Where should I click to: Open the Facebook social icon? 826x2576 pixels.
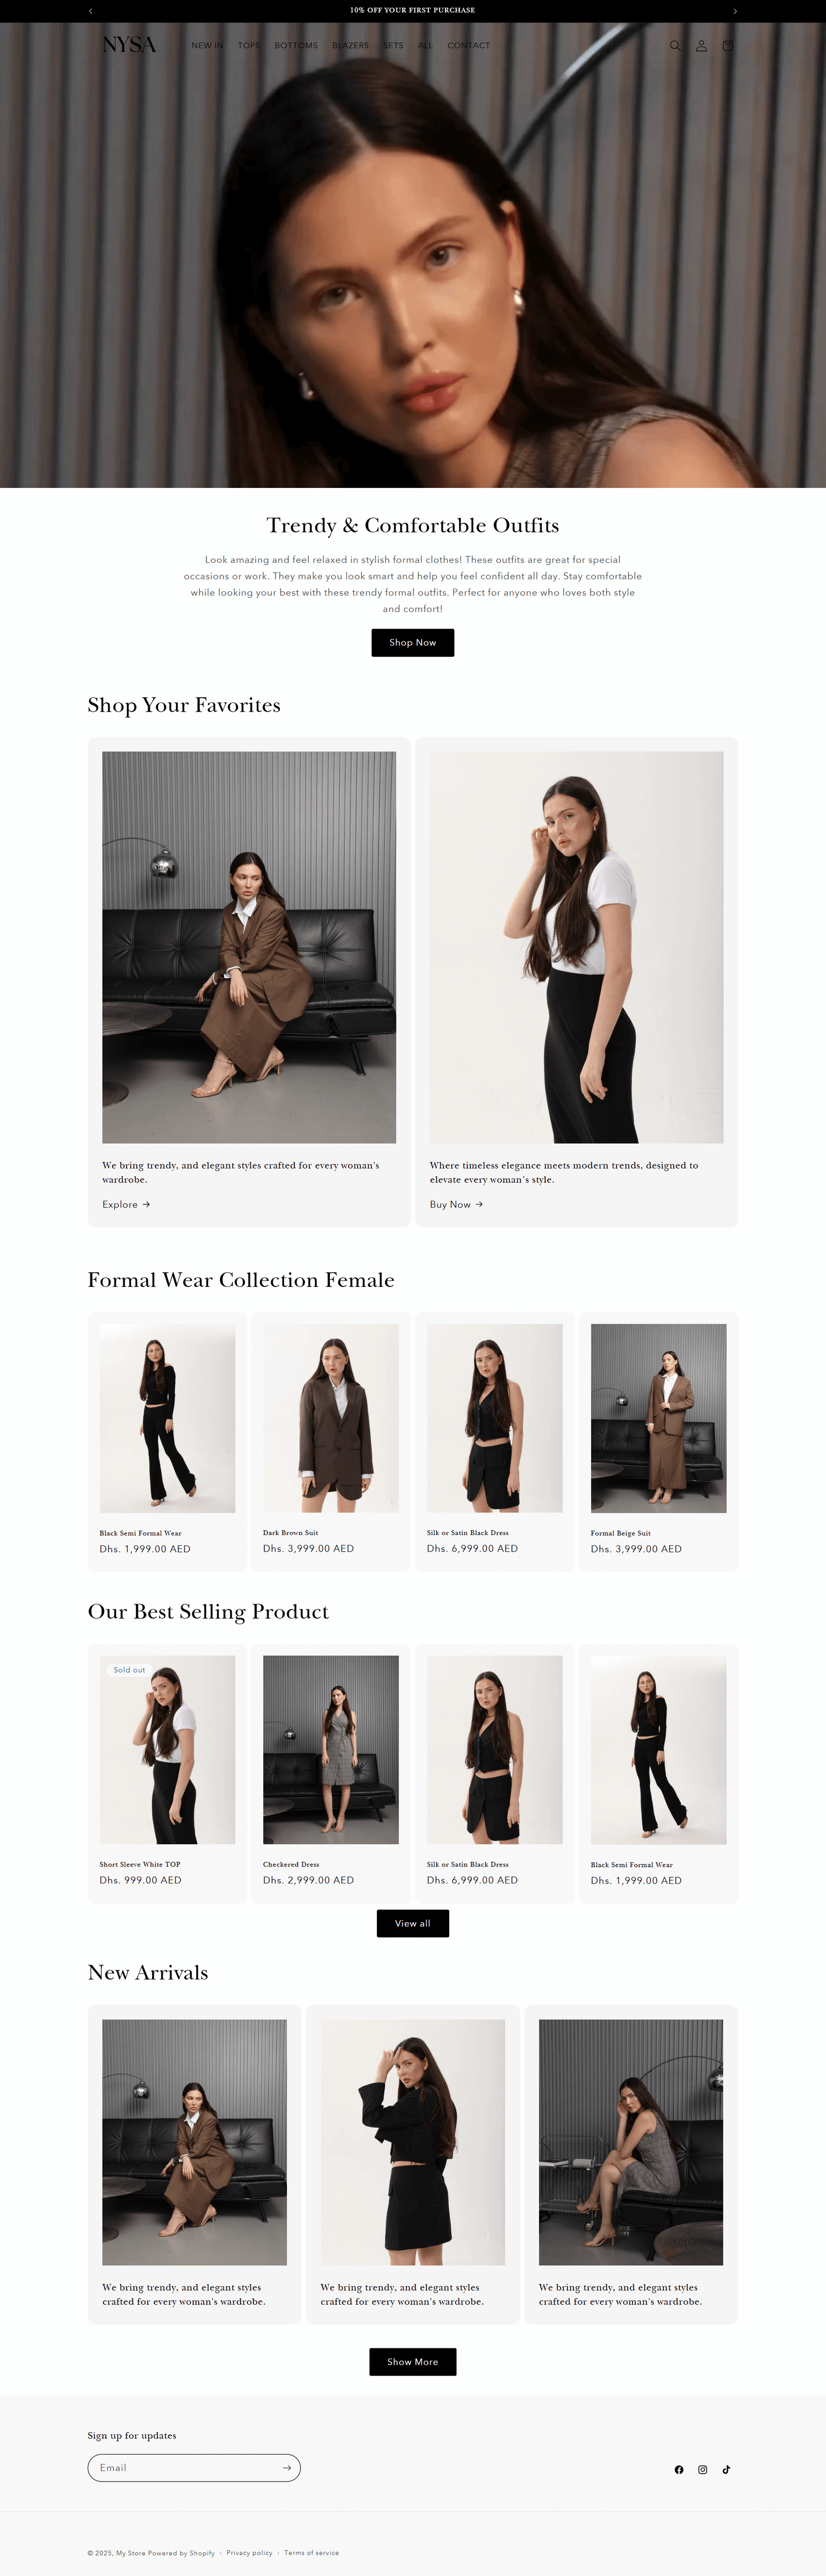[x=679, y=2470]
